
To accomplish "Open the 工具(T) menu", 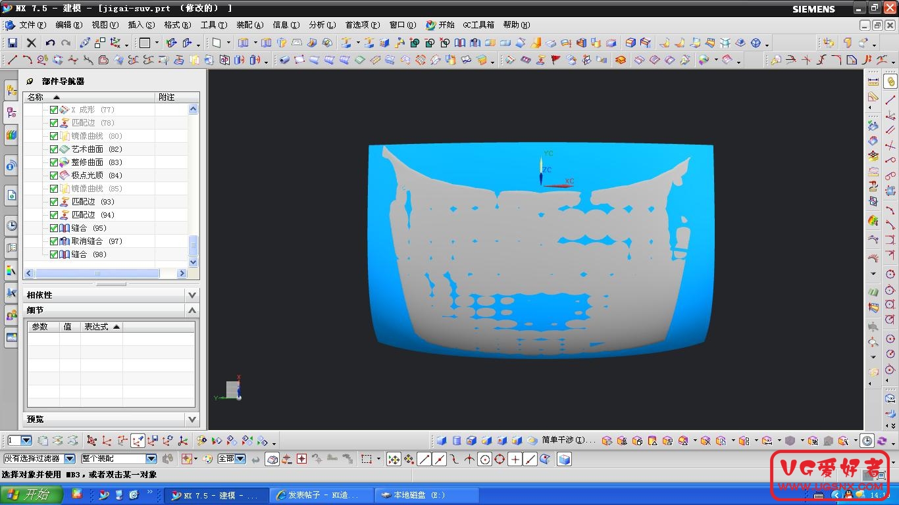I will pos(214,25).
